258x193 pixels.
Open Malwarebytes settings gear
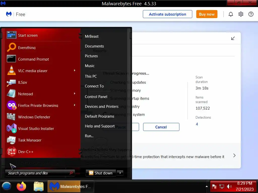[x=241, y=14]
